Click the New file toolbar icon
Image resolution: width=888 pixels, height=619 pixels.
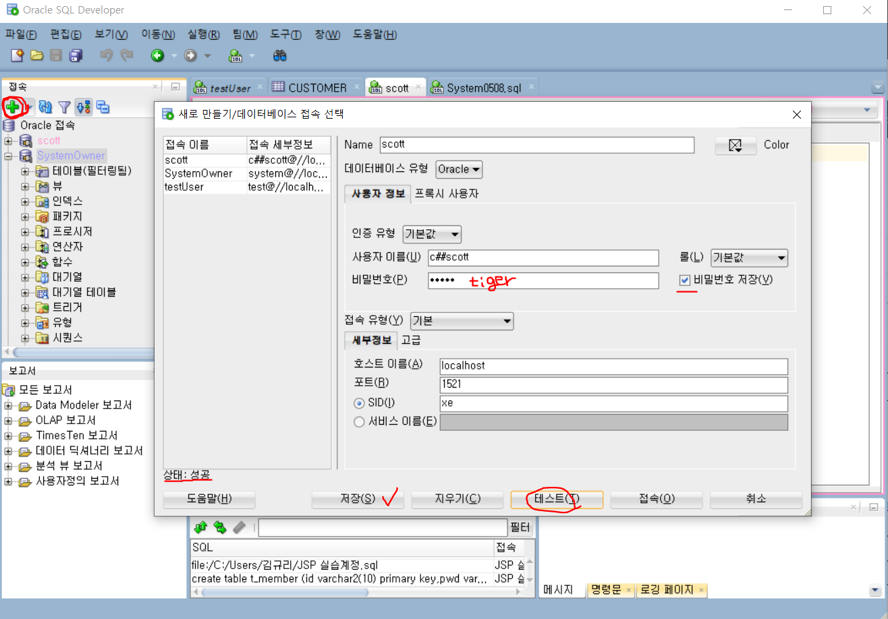(18, 55)
